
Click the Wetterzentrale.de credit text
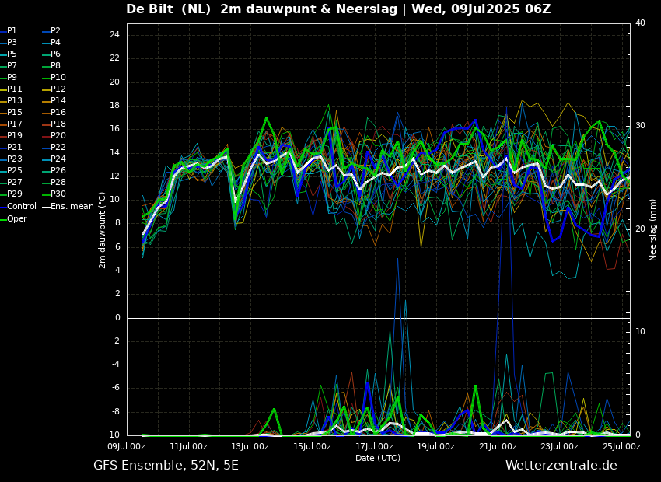click(x=561, y=466)
